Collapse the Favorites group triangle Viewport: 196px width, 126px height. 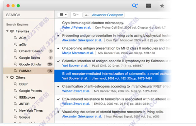[8, 31]
